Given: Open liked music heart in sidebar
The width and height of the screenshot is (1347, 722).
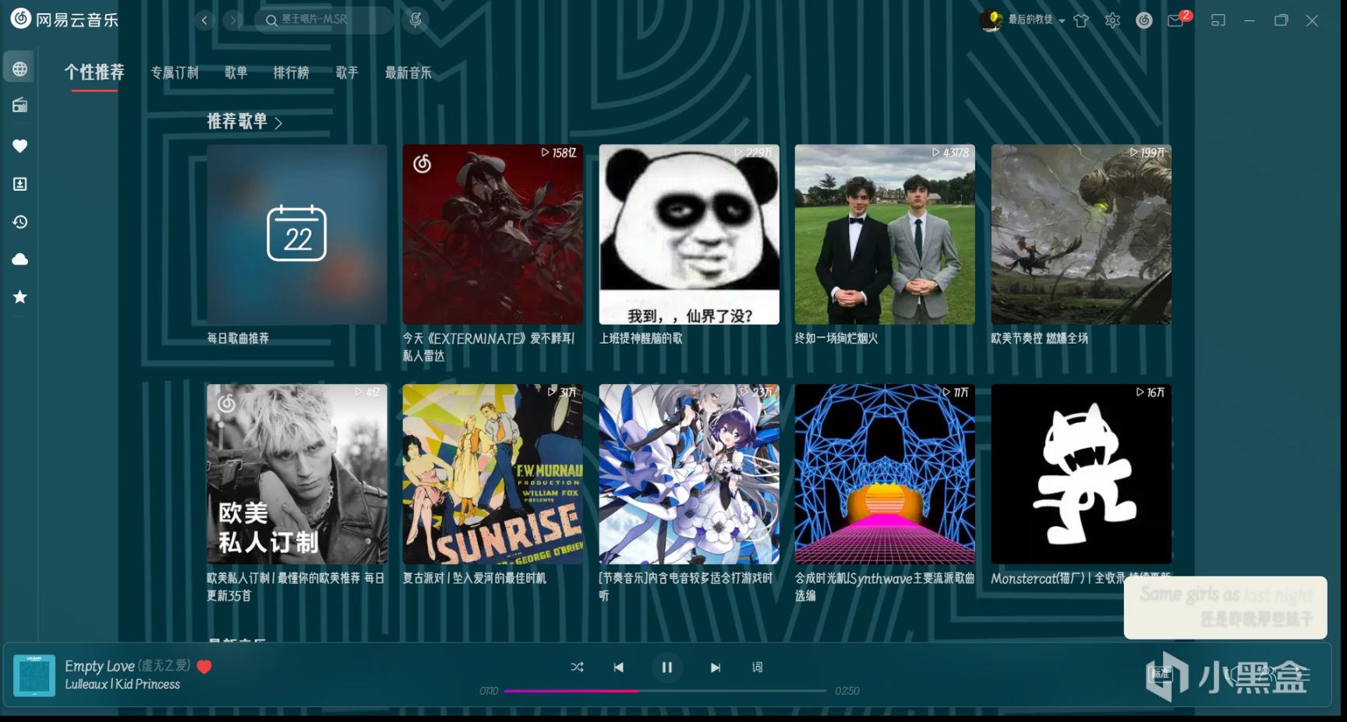Looking at the screenshot, I should (20, 146).
